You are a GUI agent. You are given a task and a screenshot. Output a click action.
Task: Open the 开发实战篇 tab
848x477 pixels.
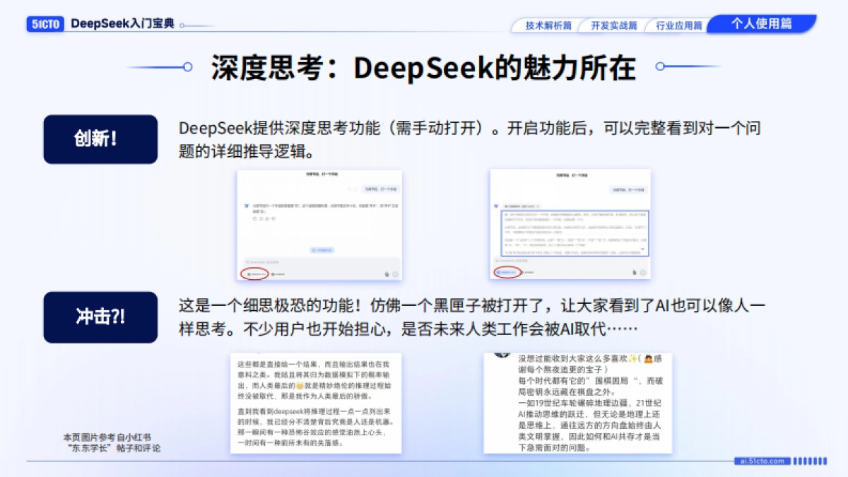(613, 23)
